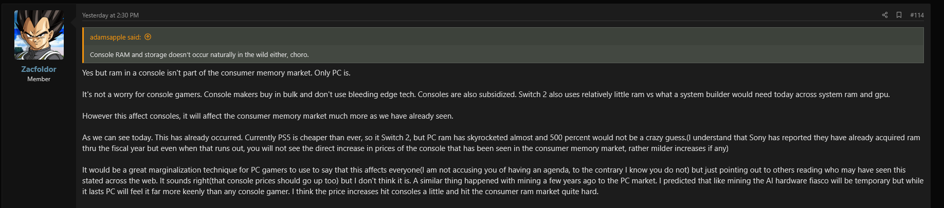Bookmark this post with the bookmark icon

coord(899,15)
